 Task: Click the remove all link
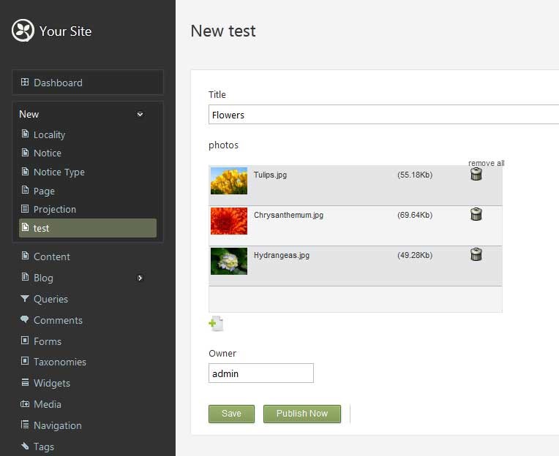point(486,163)
